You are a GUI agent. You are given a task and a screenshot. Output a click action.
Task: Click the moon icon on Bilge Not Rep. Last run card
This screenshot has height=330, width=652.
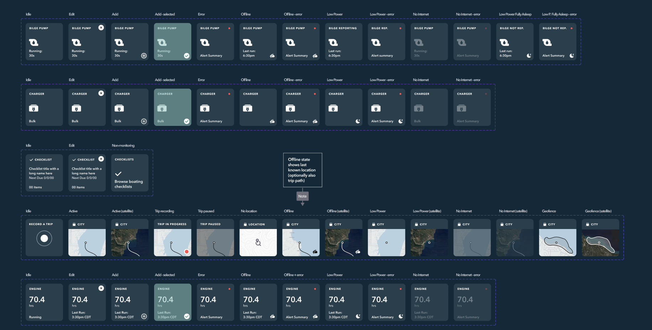click(529, 55)
